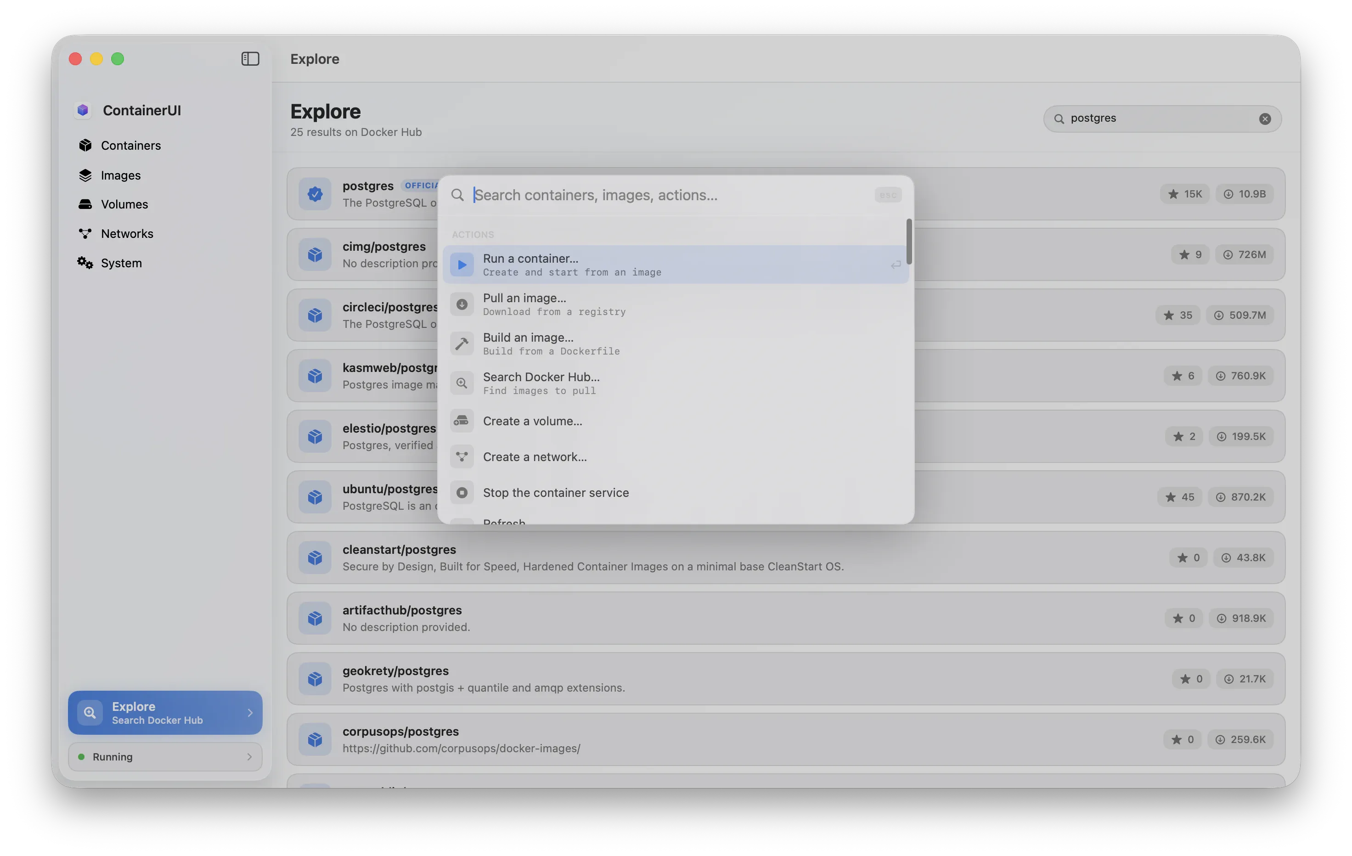Click the 15K stars badge for postgres
Viewport: 1352px width, 856px height.
(x=1185, y=194)
